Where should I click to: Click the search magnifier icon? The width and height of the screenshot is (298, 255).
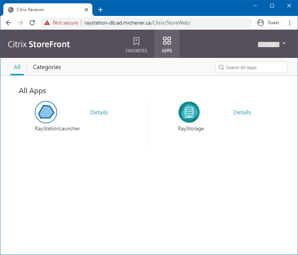(221, 67)
